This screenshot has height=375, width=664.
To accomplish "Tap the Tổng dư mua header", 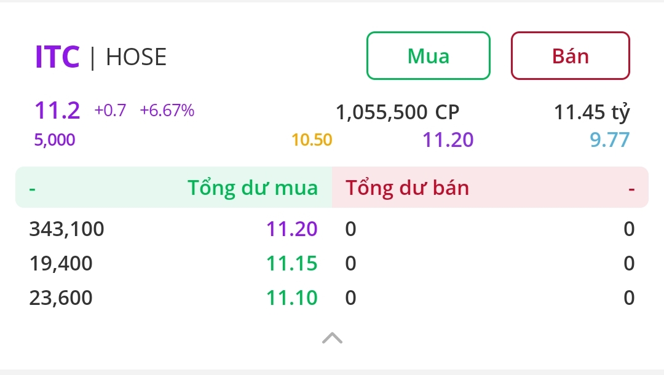I will tap(253, 187).
